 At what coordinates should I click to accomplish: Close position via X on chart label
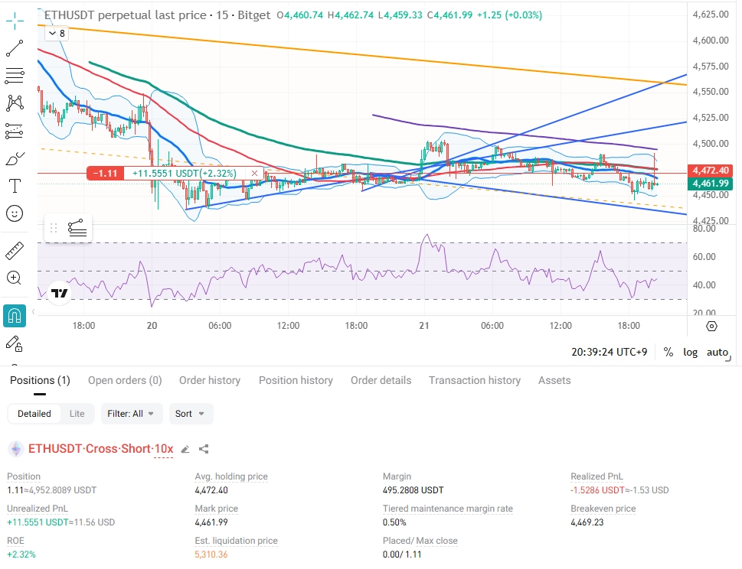(254, 174)
